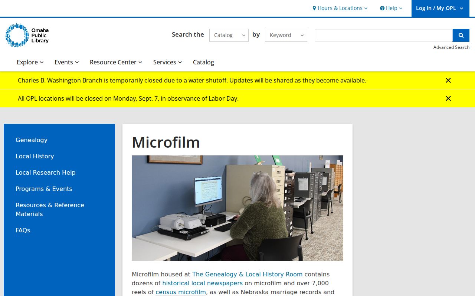Click inside the catalog search text field
This screenshot has width=475, height=296.
coord(384,35)
